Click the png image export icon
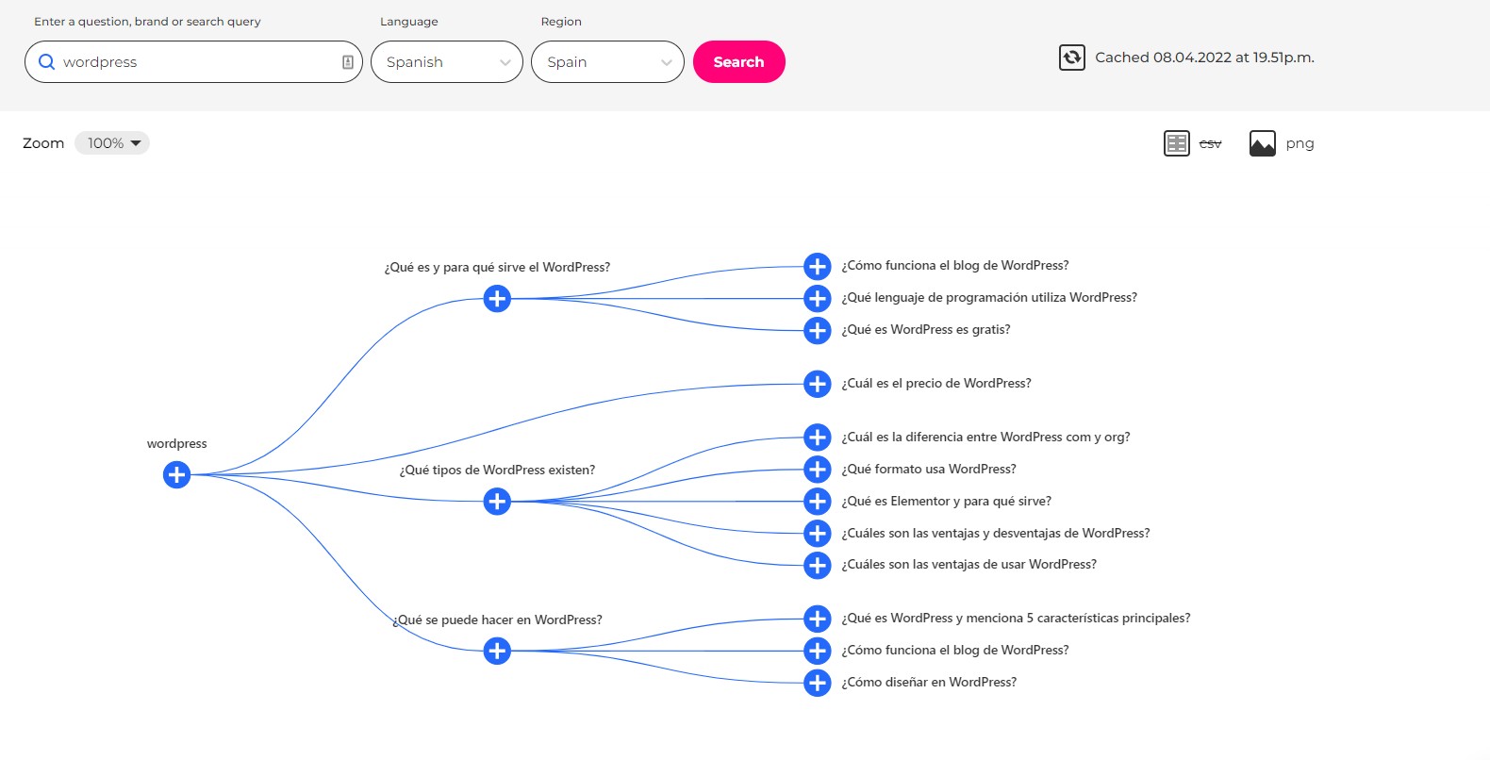 (x=1262, y=143)
